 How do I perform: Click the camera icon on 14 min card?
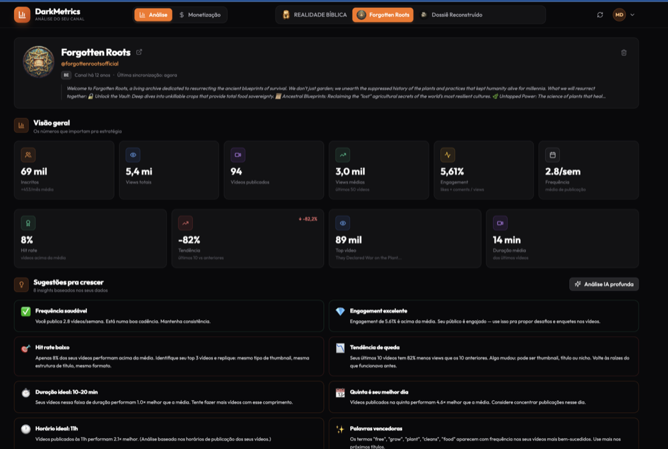[x=500, y=223]
